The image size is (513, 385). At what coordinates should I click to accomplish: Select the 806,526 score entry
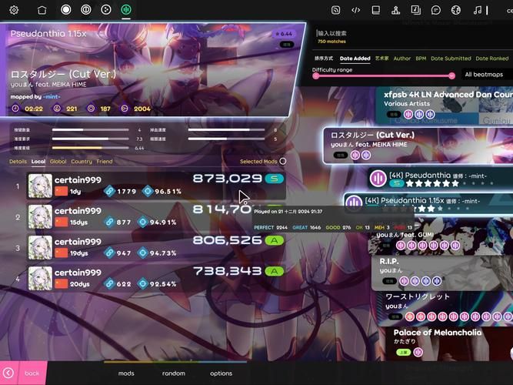click(156, 248)
